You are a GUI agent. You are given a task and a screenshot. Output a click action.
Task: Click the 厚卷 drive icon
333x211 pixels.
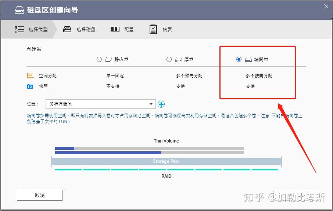(x=179, y=59)
